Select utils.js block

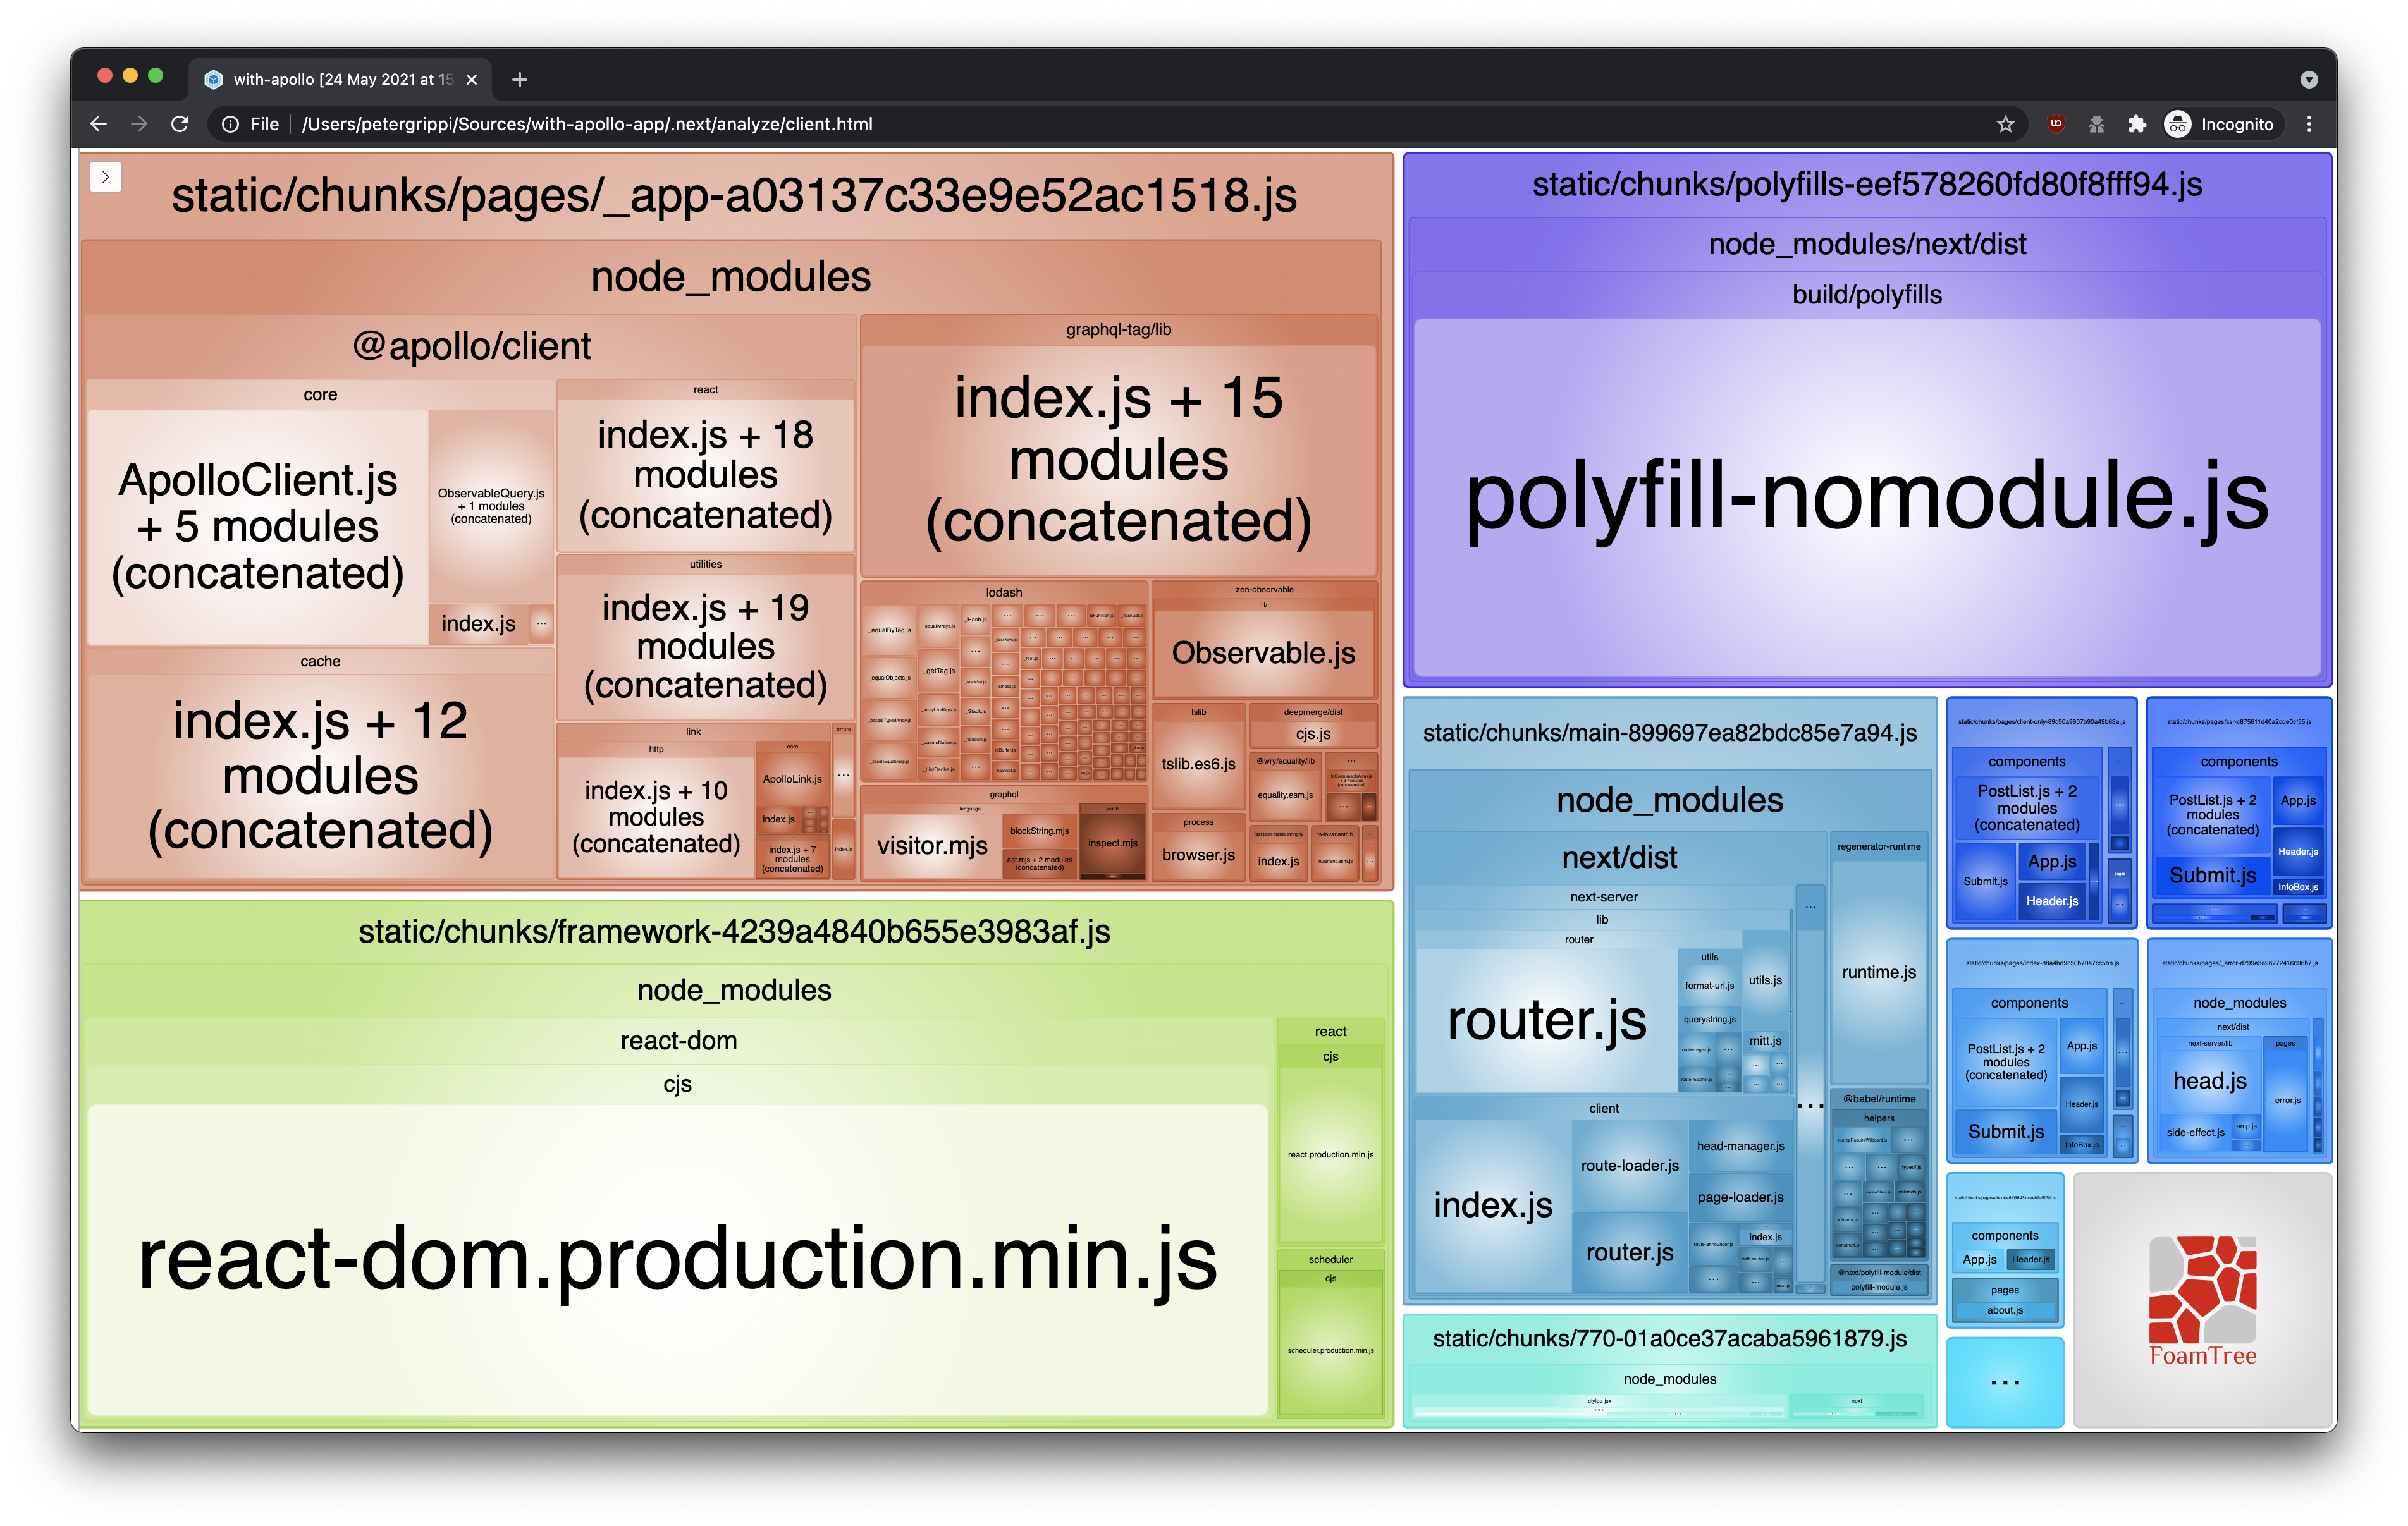pyautogui.click(x=1765, y=981)
